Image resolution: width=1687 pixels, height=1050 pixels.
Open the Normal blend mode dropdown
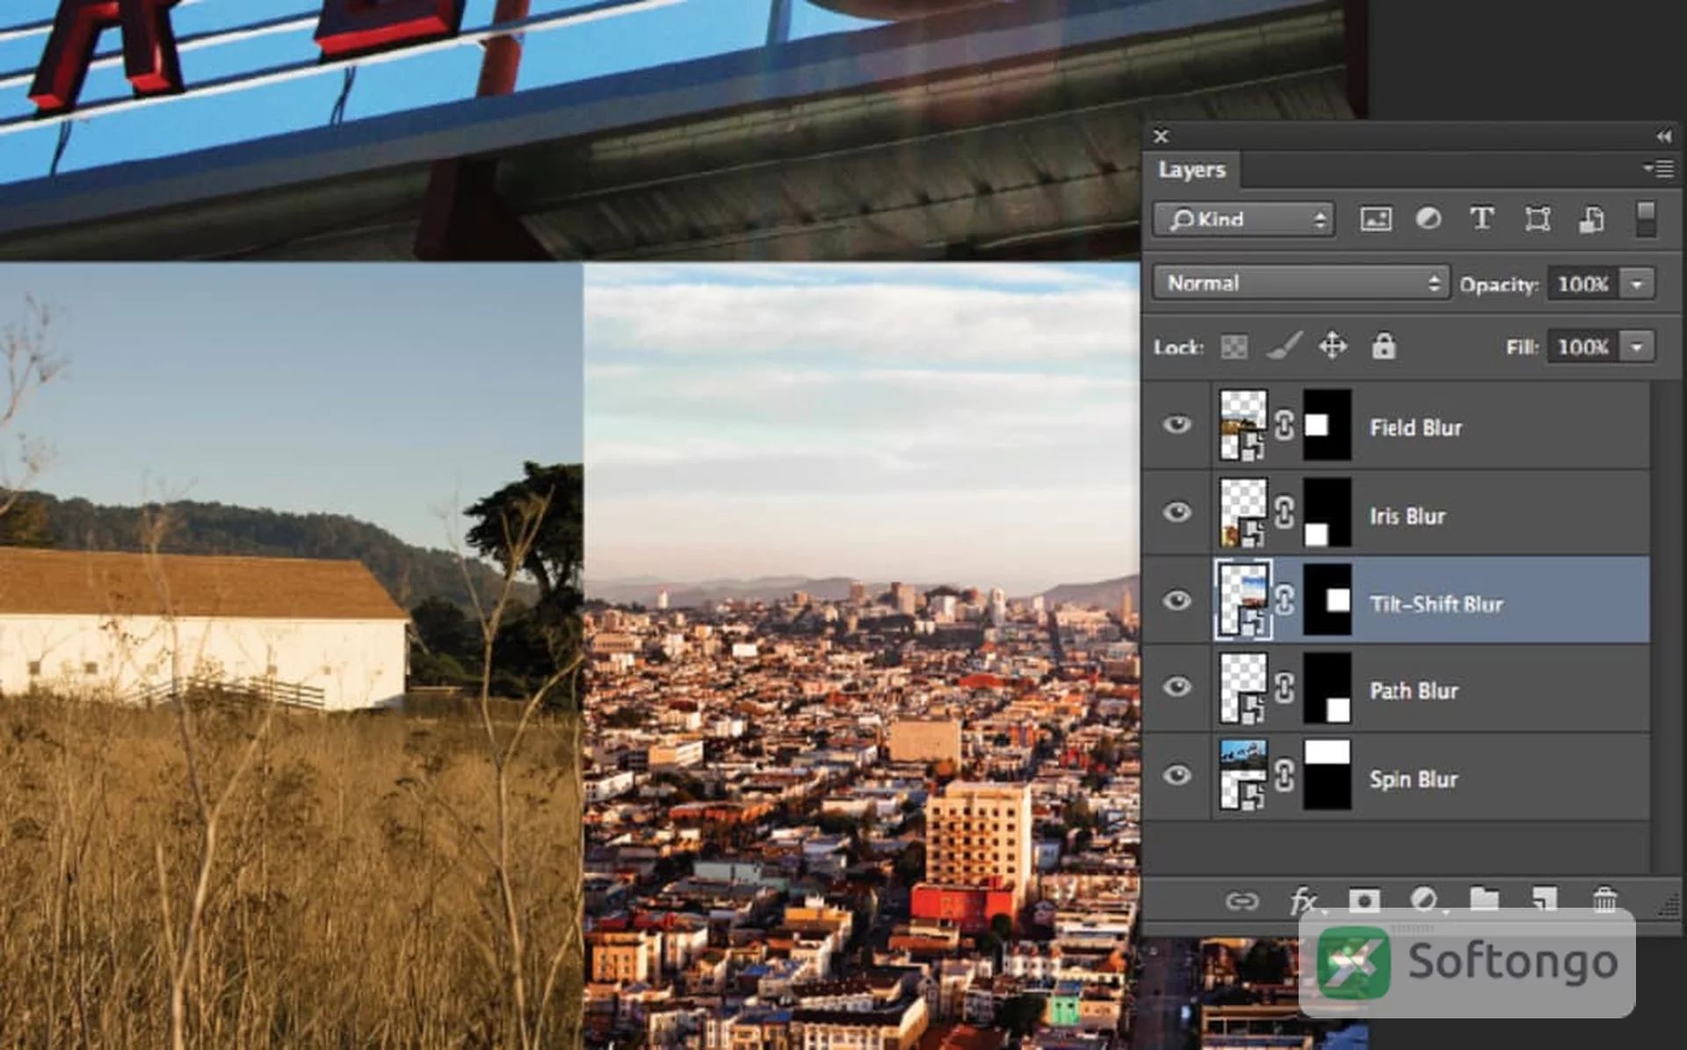1300,283
